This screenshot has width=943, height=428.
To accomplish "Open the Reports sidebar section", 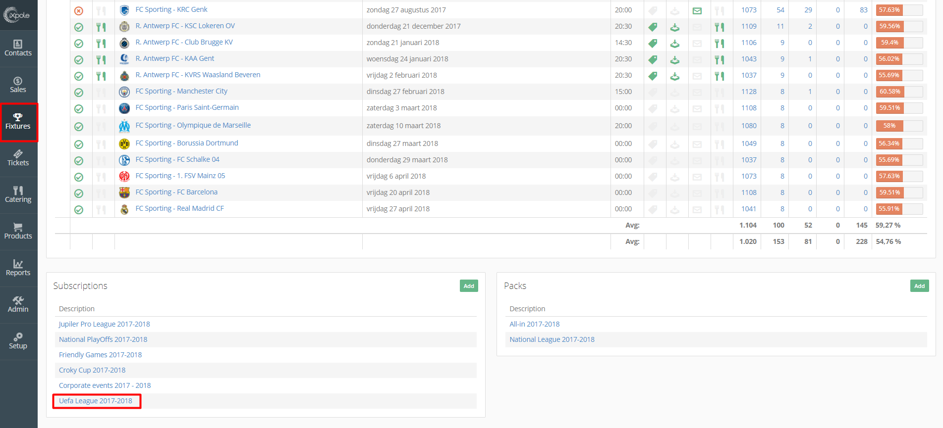I will point(18,268).
